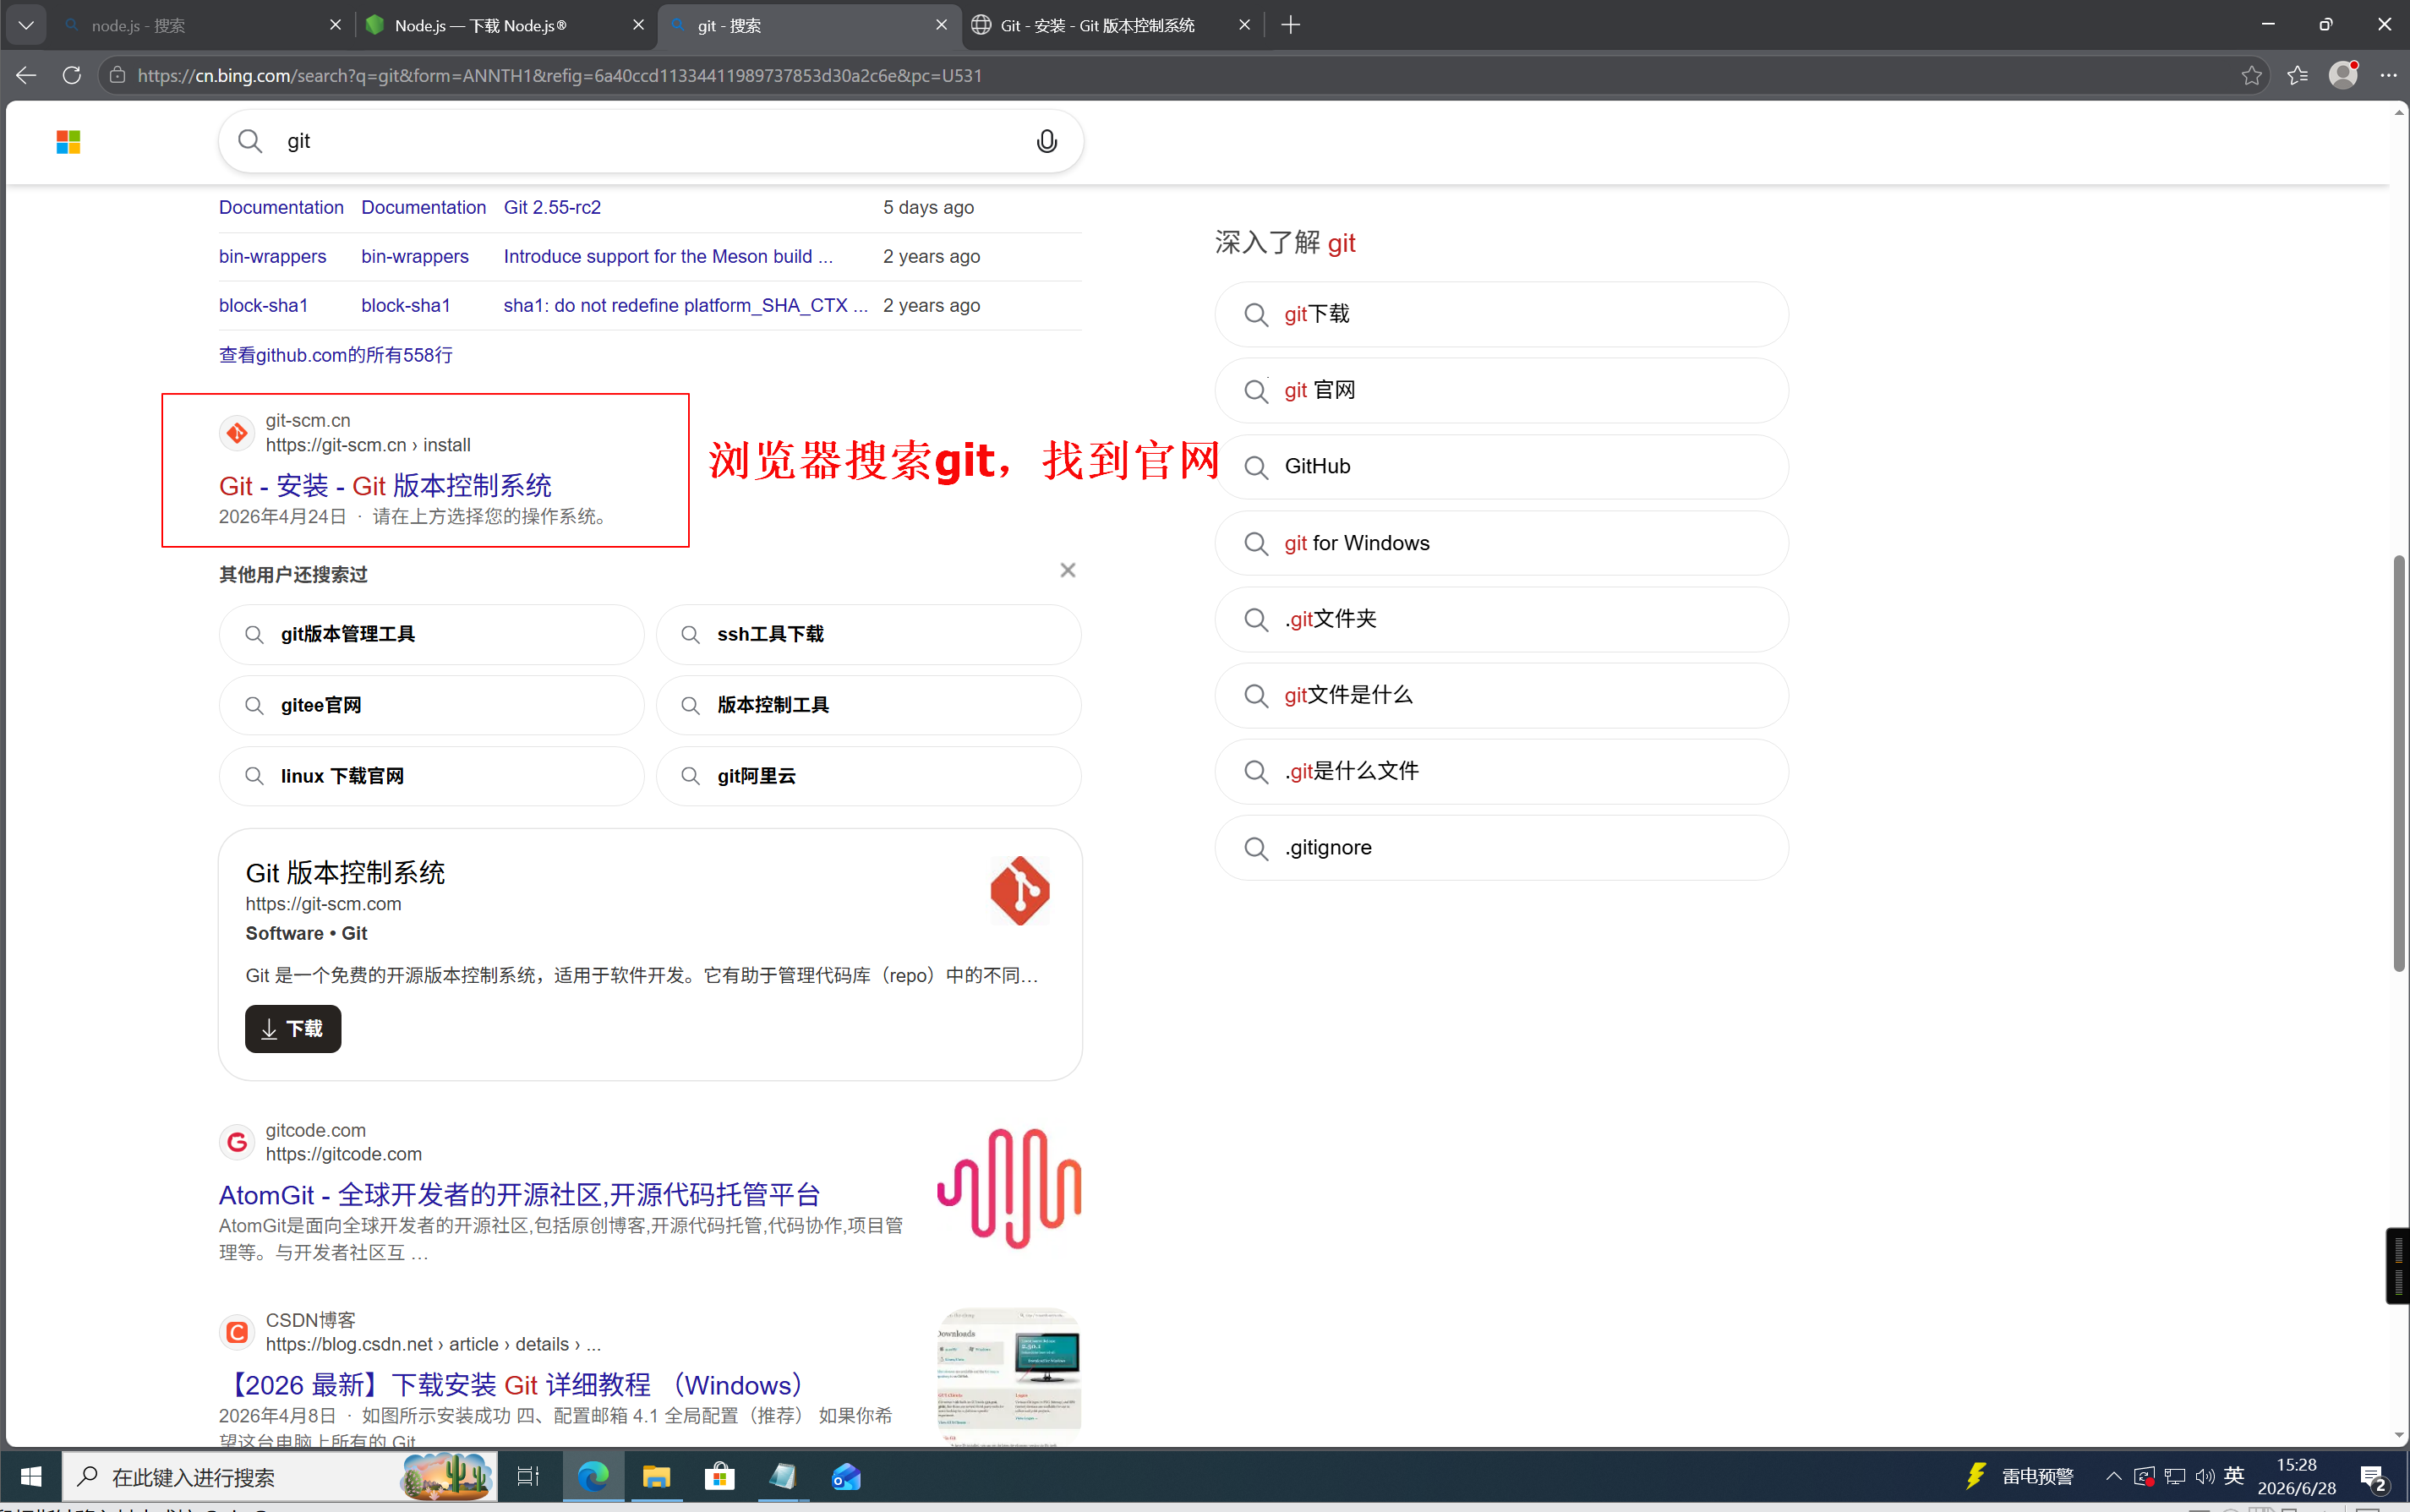The image size is (2410, 1512).
Task: Search related term git阿里云
Action: pos(868,776)
